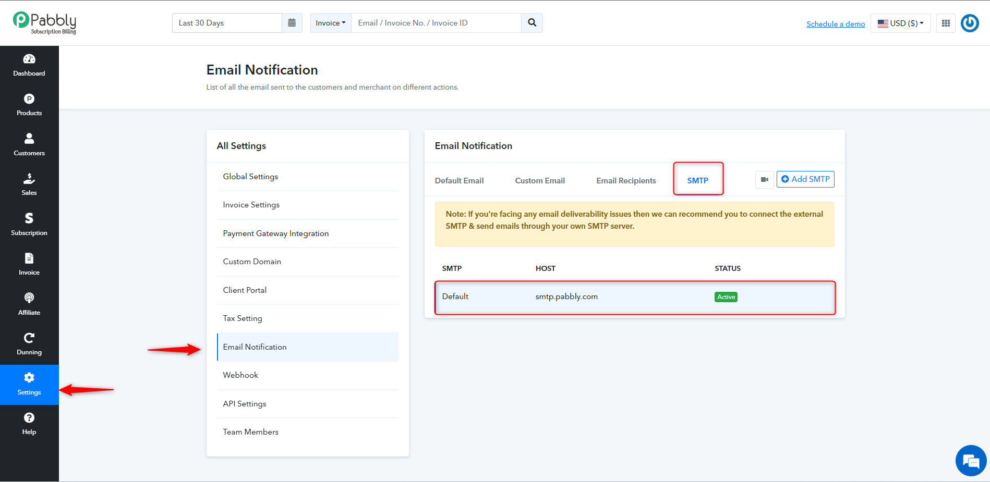Switch to the Custom Email tab
990x482 pixels.
coord(540,181)
